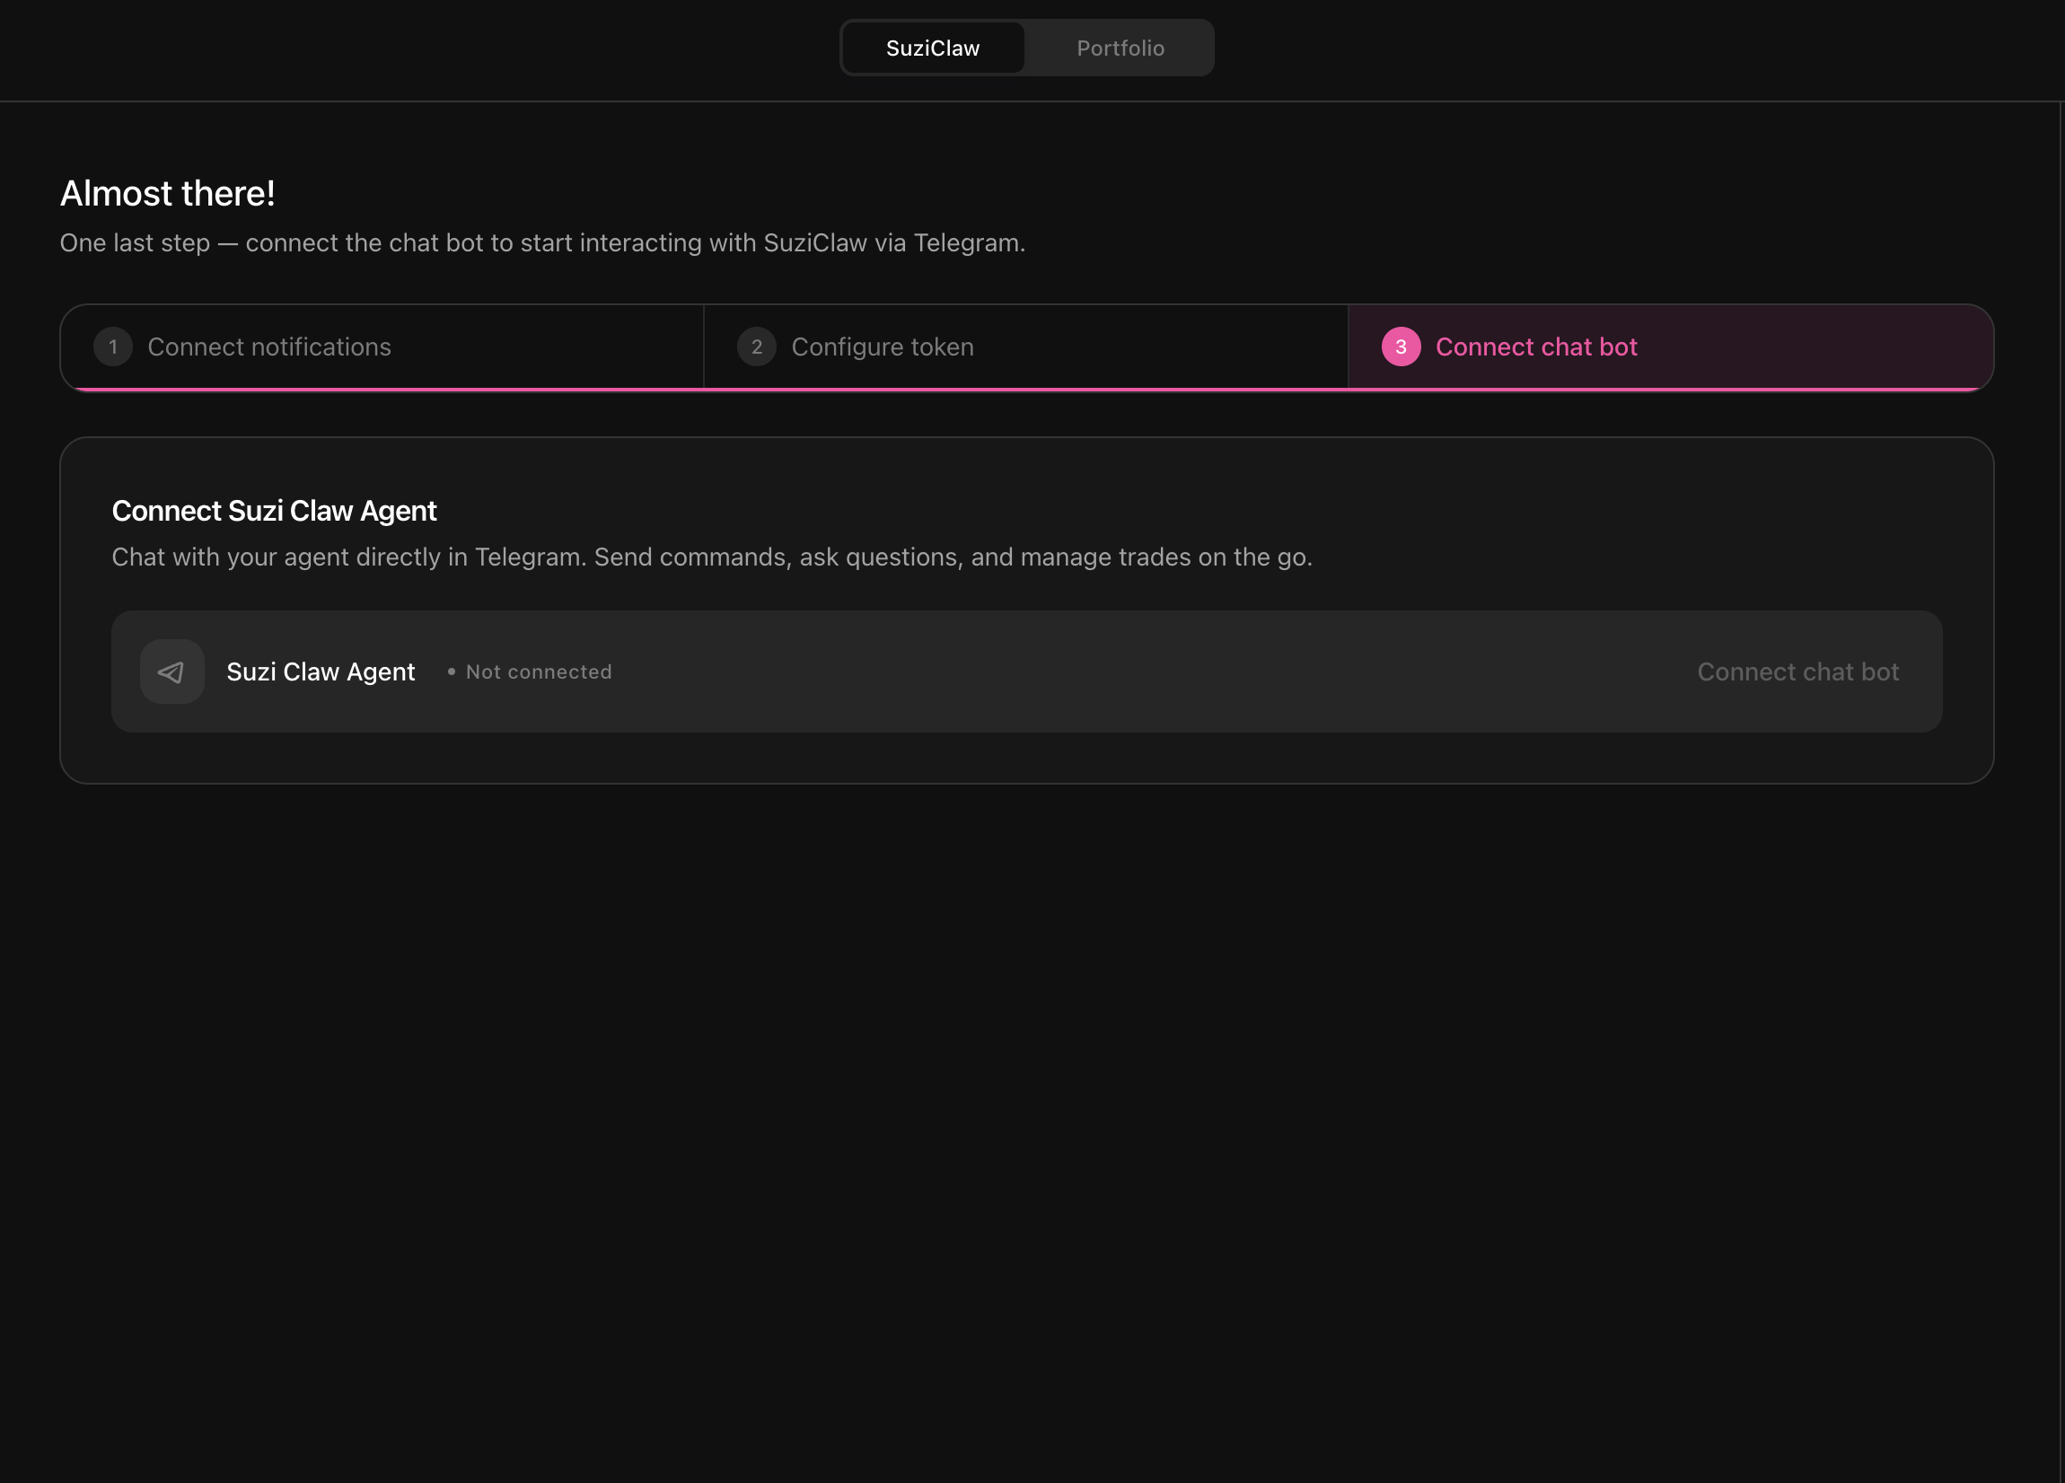Viewport: 2065px width, 1483px height.
Task: Click the Telegram chat description text
Action: pyautogui.click(x=711, y=557)
